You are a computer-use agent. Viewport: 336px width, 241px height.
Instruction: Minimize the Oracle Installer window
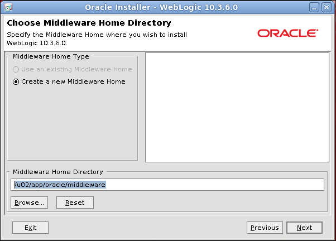click(314, 7)
